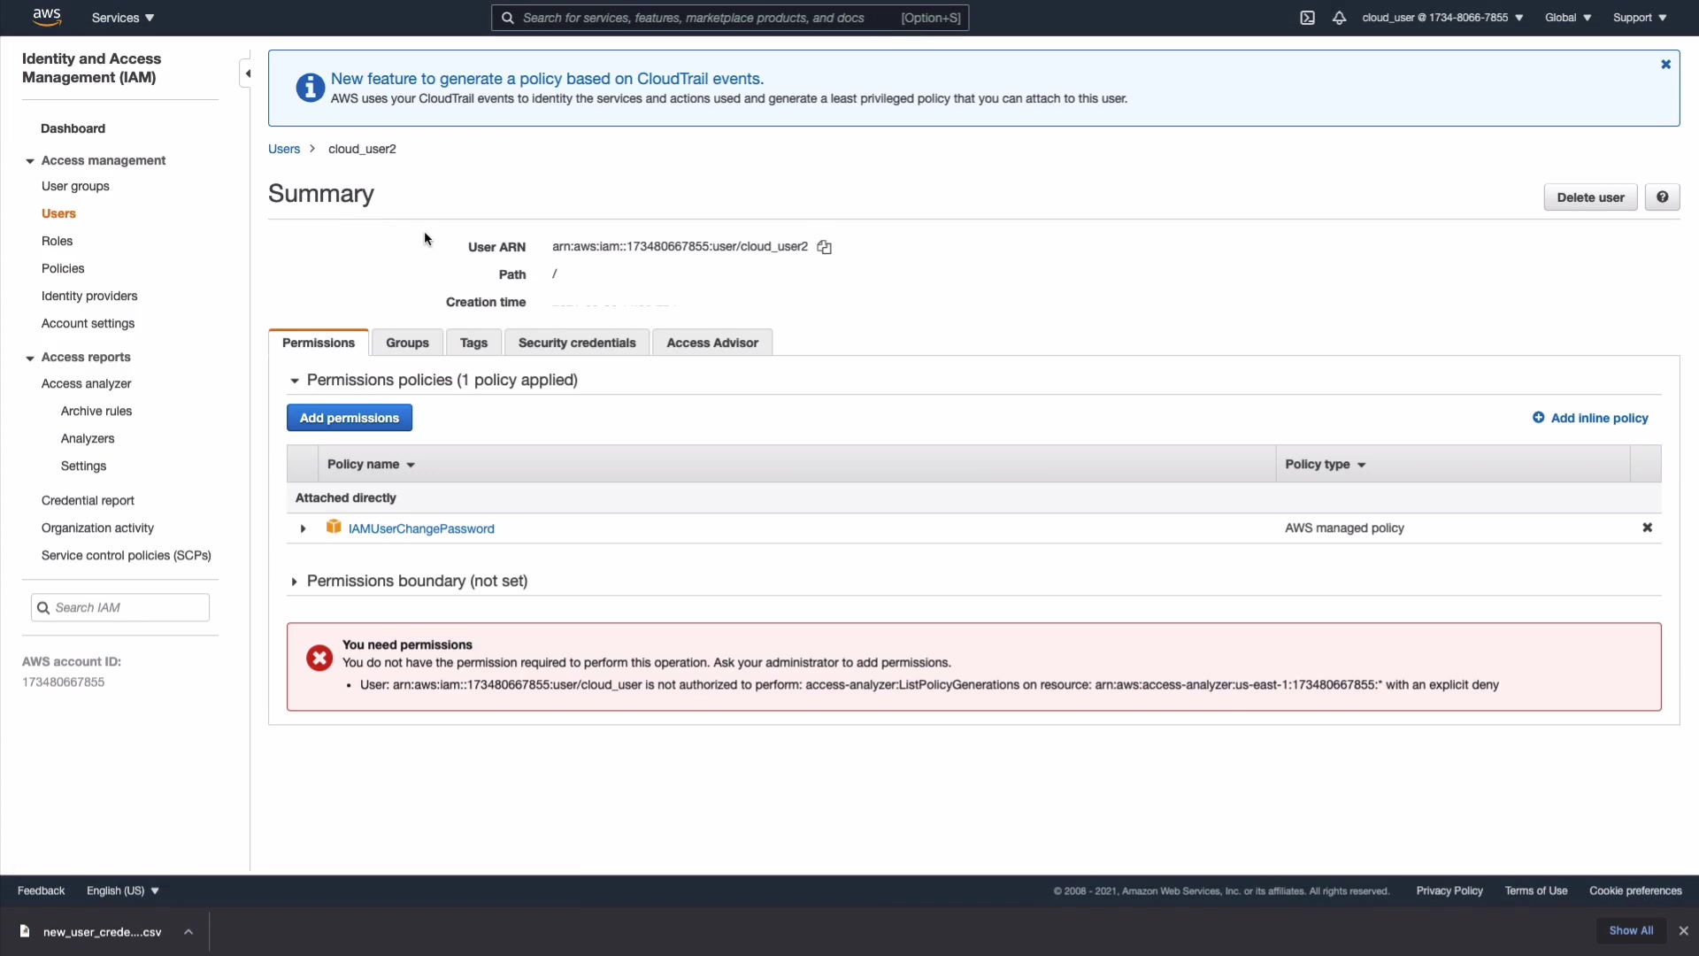The width and height of the screenshot is (1699, 956).
Task: Open the Global region dropdown
Action: (1567, 18)
